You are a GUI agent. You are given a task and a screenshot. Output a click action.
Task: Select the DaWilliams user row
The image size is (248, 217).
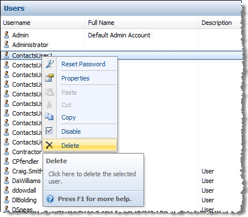pyautogui.click(x=122, y=181)
